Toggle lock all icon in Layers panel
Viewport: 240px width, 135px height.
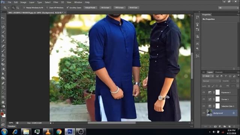pos(220,86)
